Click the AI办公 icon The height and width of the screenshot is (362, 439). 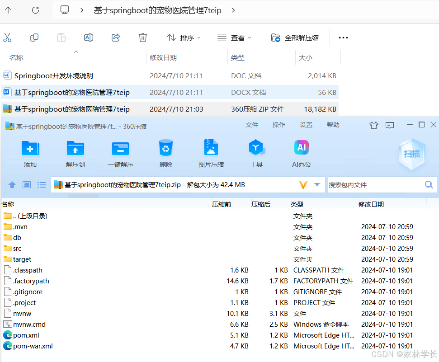pyautogui.click(x=302, y=154)
